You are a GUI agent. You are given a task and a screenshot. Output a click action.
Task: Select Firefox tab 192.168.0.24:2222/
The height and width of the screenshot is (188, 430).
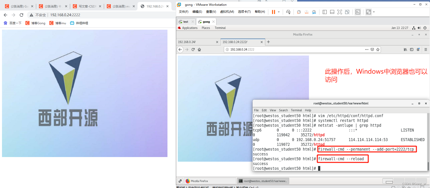[243, 42]
